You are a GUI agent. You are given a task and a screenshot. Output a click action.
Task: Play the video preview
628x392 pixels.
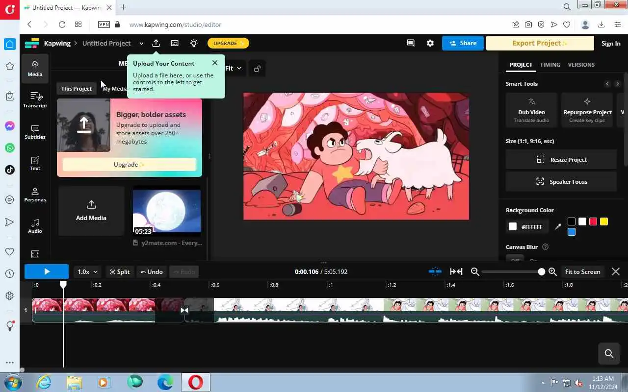pyautogui.click(x=47, y=271)
